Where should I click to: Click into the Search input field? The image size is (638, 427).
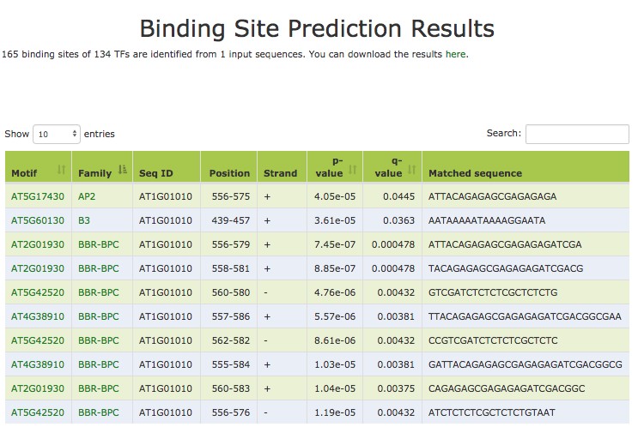pos(577,134)
